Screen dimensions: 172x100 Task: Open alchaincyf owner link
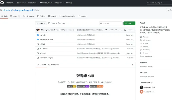pyautogui.click(x=8, y=10)
